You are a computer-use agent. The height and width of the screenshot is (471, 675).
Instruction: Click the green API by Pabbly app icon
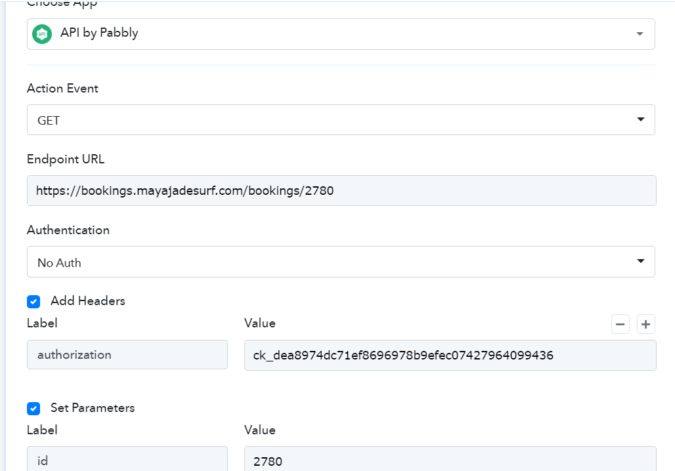click(42, 33)
